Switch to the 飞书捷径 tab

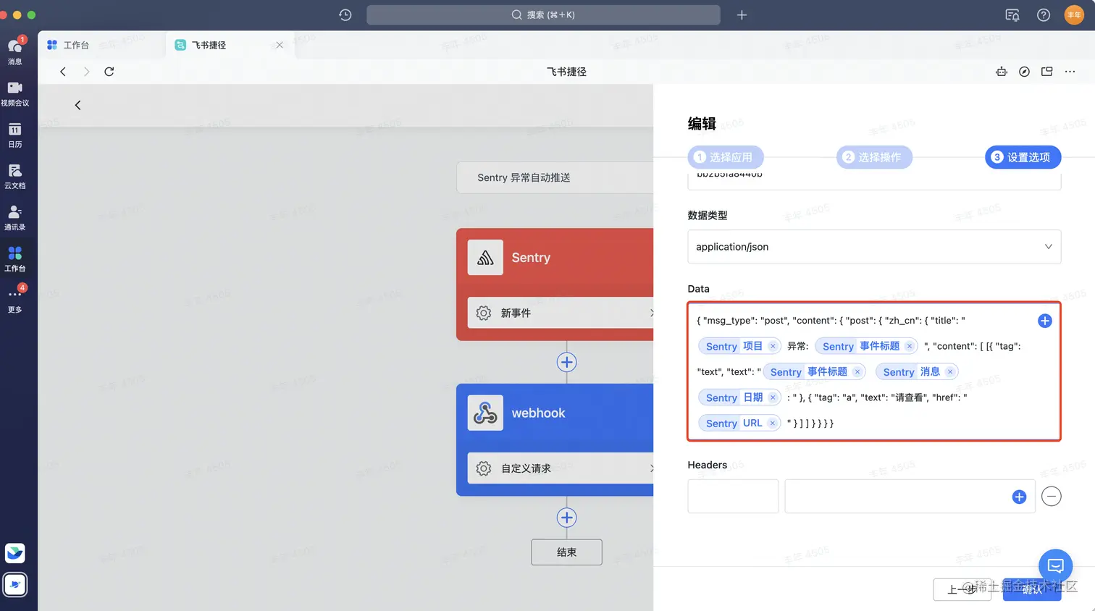[210, 45]
